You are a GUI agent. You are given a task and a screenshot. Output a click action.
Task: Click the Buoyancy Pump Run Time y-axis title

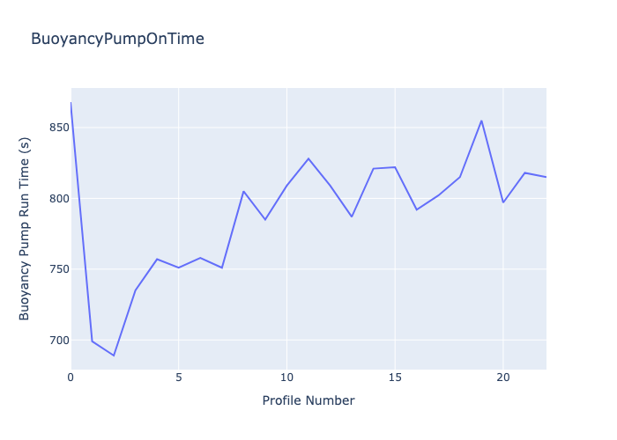pos(25,229)
